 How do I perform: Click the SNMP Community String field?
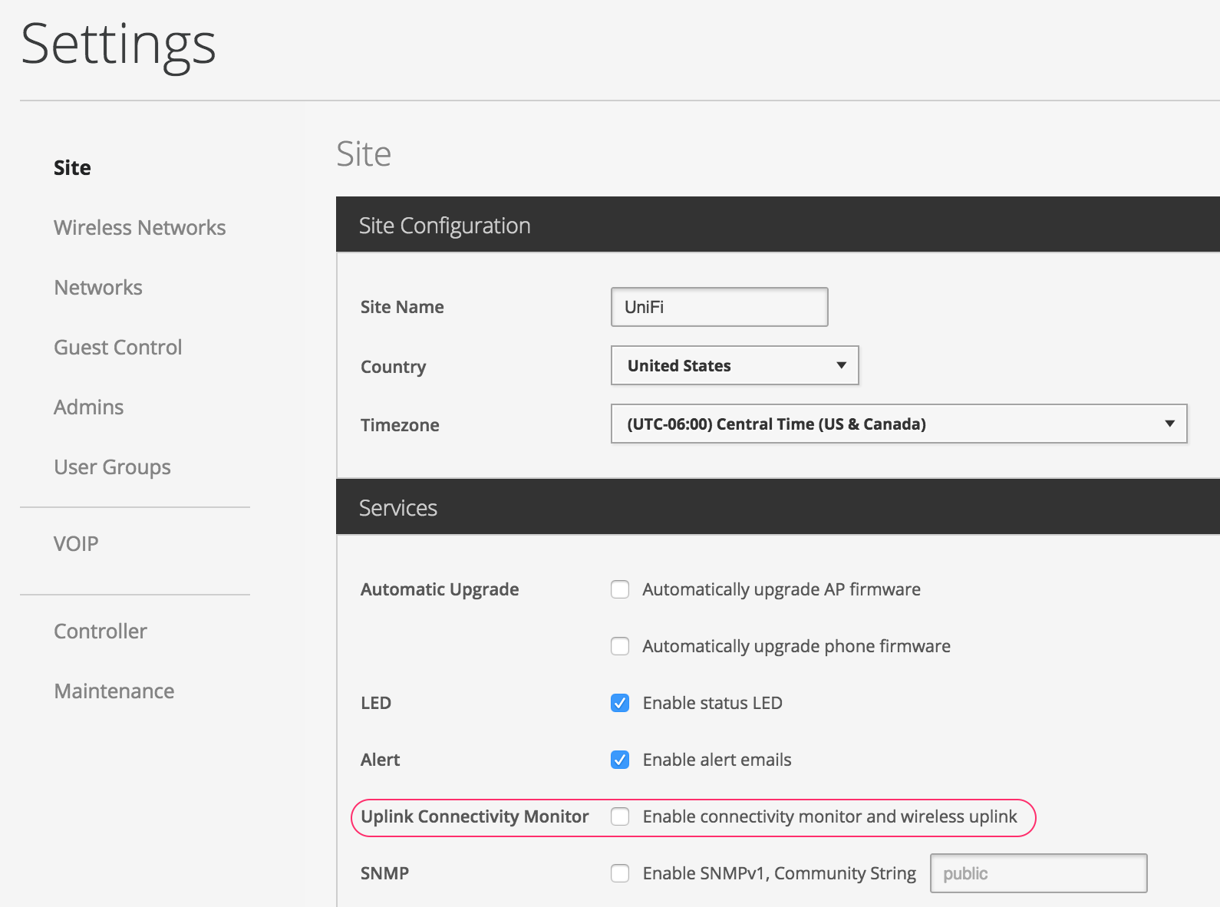tap(1038, 873)
